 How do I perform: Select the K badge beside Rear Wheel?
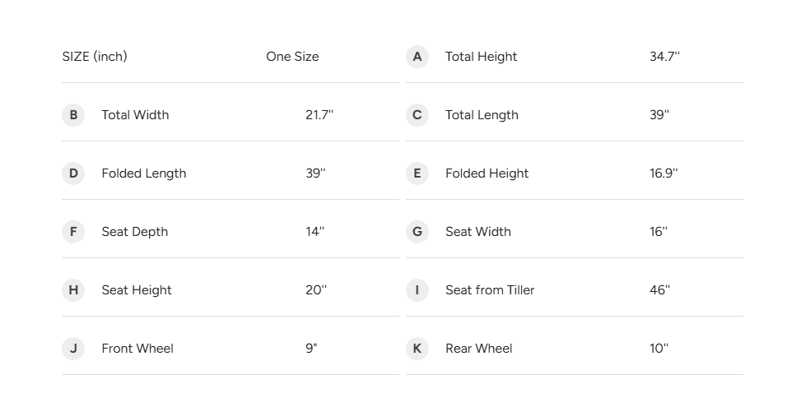click(417, 349)
